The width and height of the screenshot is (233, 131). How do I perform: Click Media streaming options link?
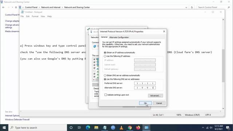click(x=12, y=31)
